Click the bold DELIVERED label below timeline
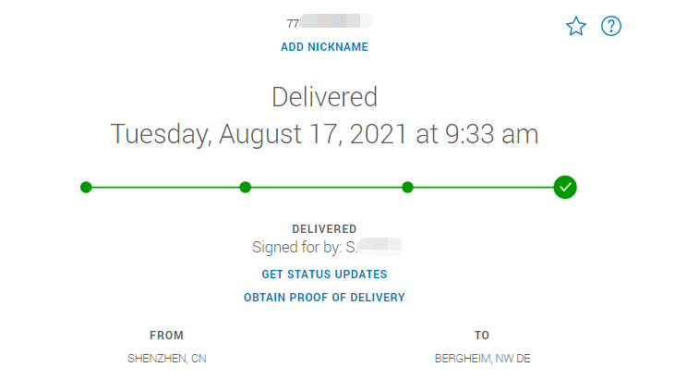 325,229
